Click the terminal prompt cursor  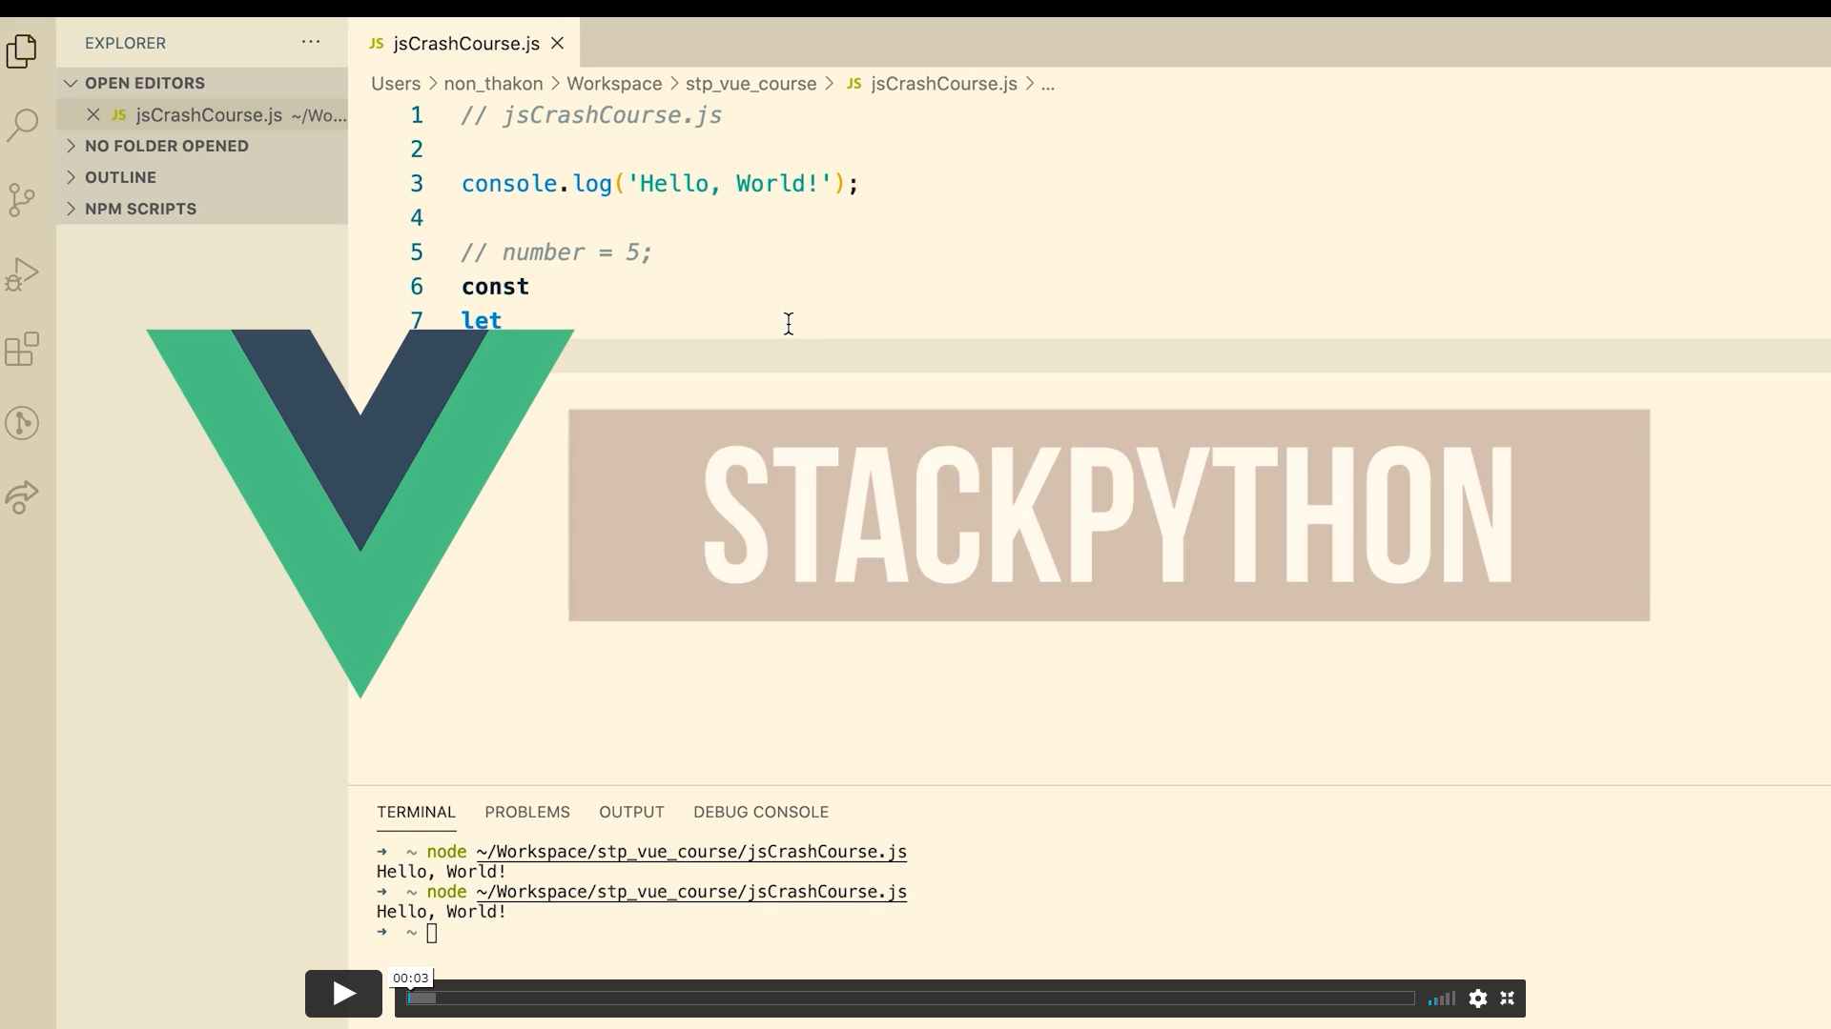432,934
